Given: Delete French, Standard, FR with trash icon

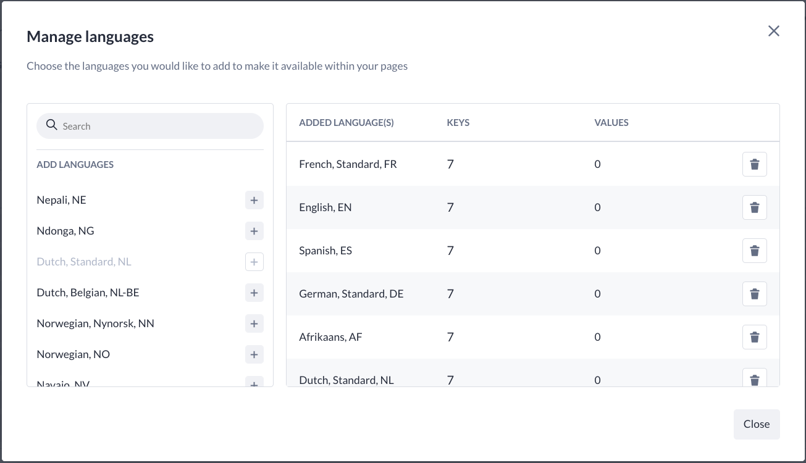Looking at the screenshot, I should click(x=754, y=164).
